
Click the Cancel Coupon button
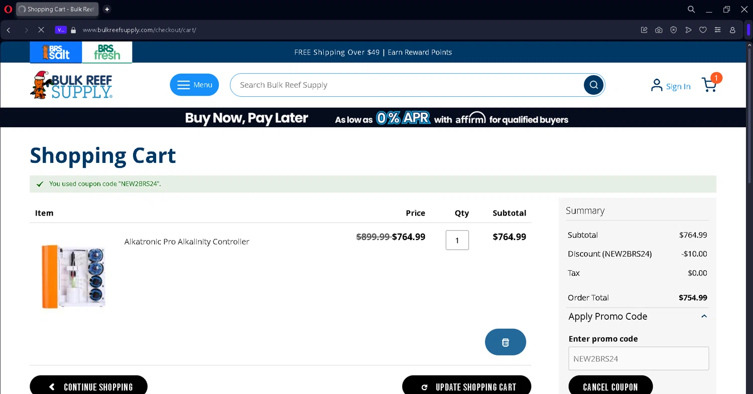point(610,386)
